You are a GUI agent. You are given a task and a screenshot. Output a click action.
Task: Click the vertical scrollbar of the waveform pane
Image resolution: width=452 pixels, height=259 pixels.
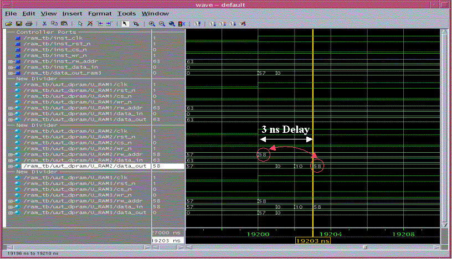(444, 127)
